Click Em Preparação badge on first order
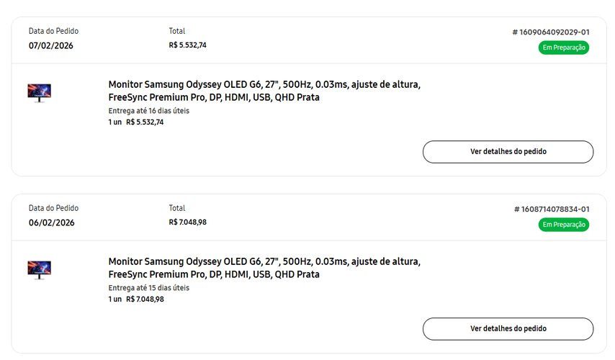 (564, 48)
